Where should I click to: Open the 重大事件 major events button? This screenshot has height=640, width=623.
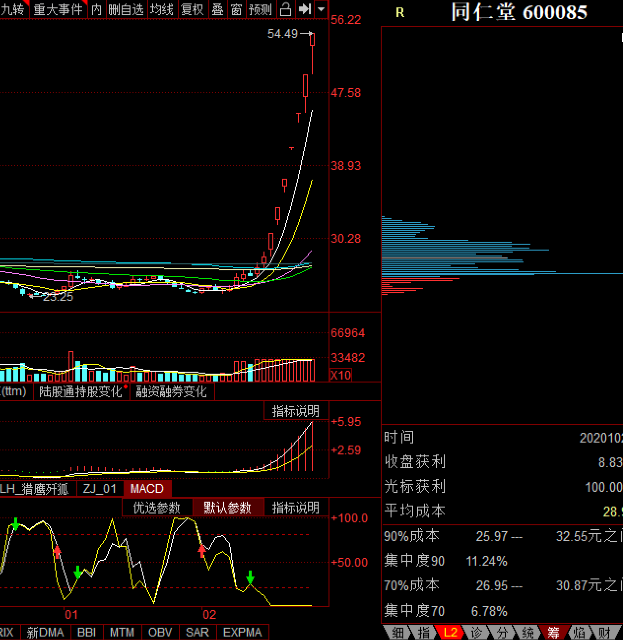59,9
